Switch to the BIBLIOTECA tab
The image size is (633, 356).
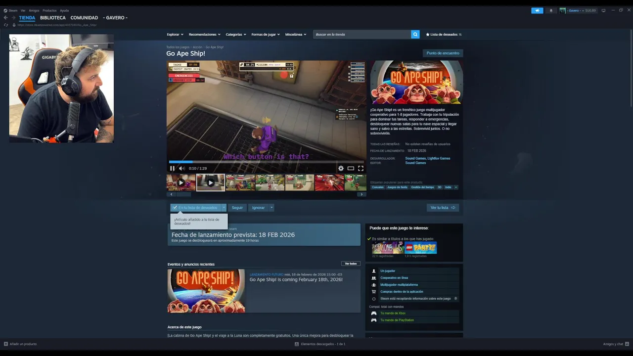click(x=53, y=18)
